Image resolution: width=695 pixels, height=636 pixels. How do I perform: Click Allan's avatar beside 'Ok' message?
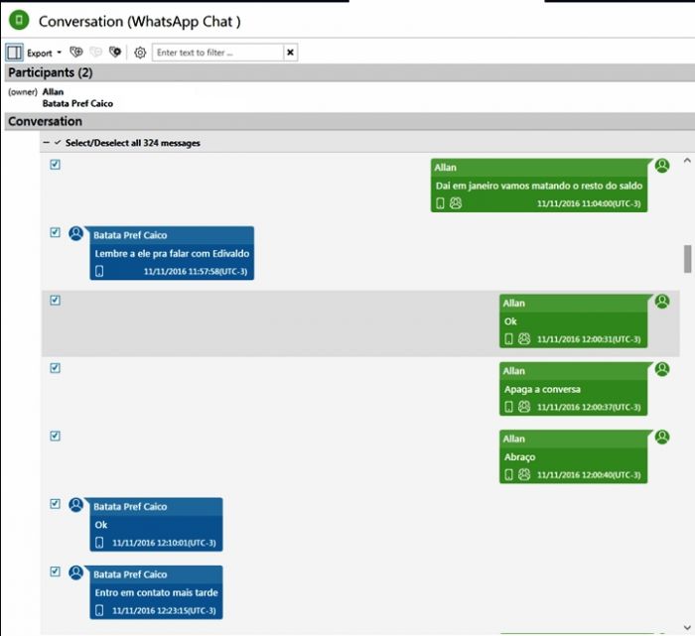click(662, 302)
